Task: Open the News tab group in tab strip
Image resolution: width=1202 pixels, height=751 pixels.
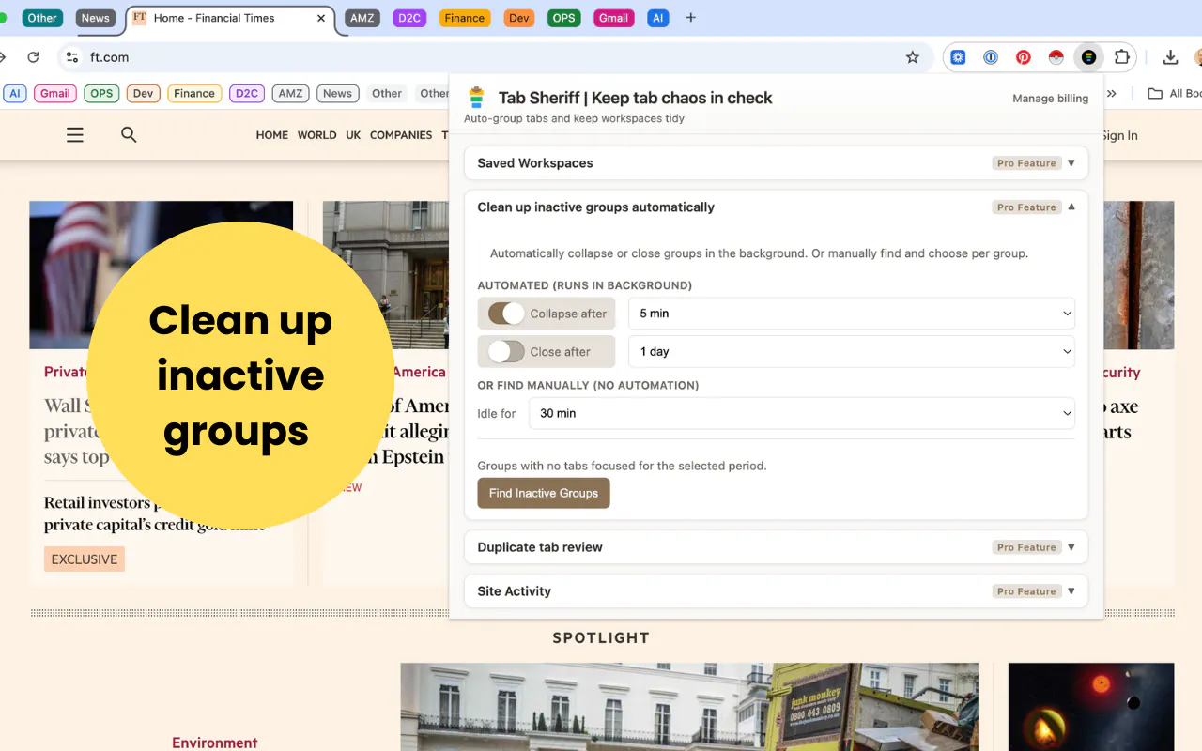Action: coord(95,18)
